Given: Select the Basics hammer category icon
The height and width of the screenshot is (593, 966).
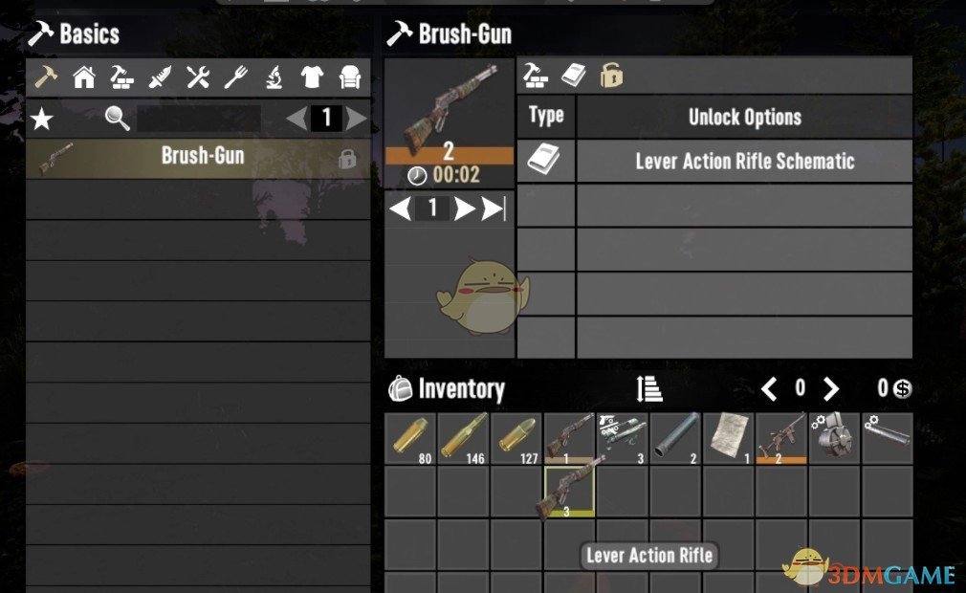Looking at the screenshot, I should (x=46, y=77).
